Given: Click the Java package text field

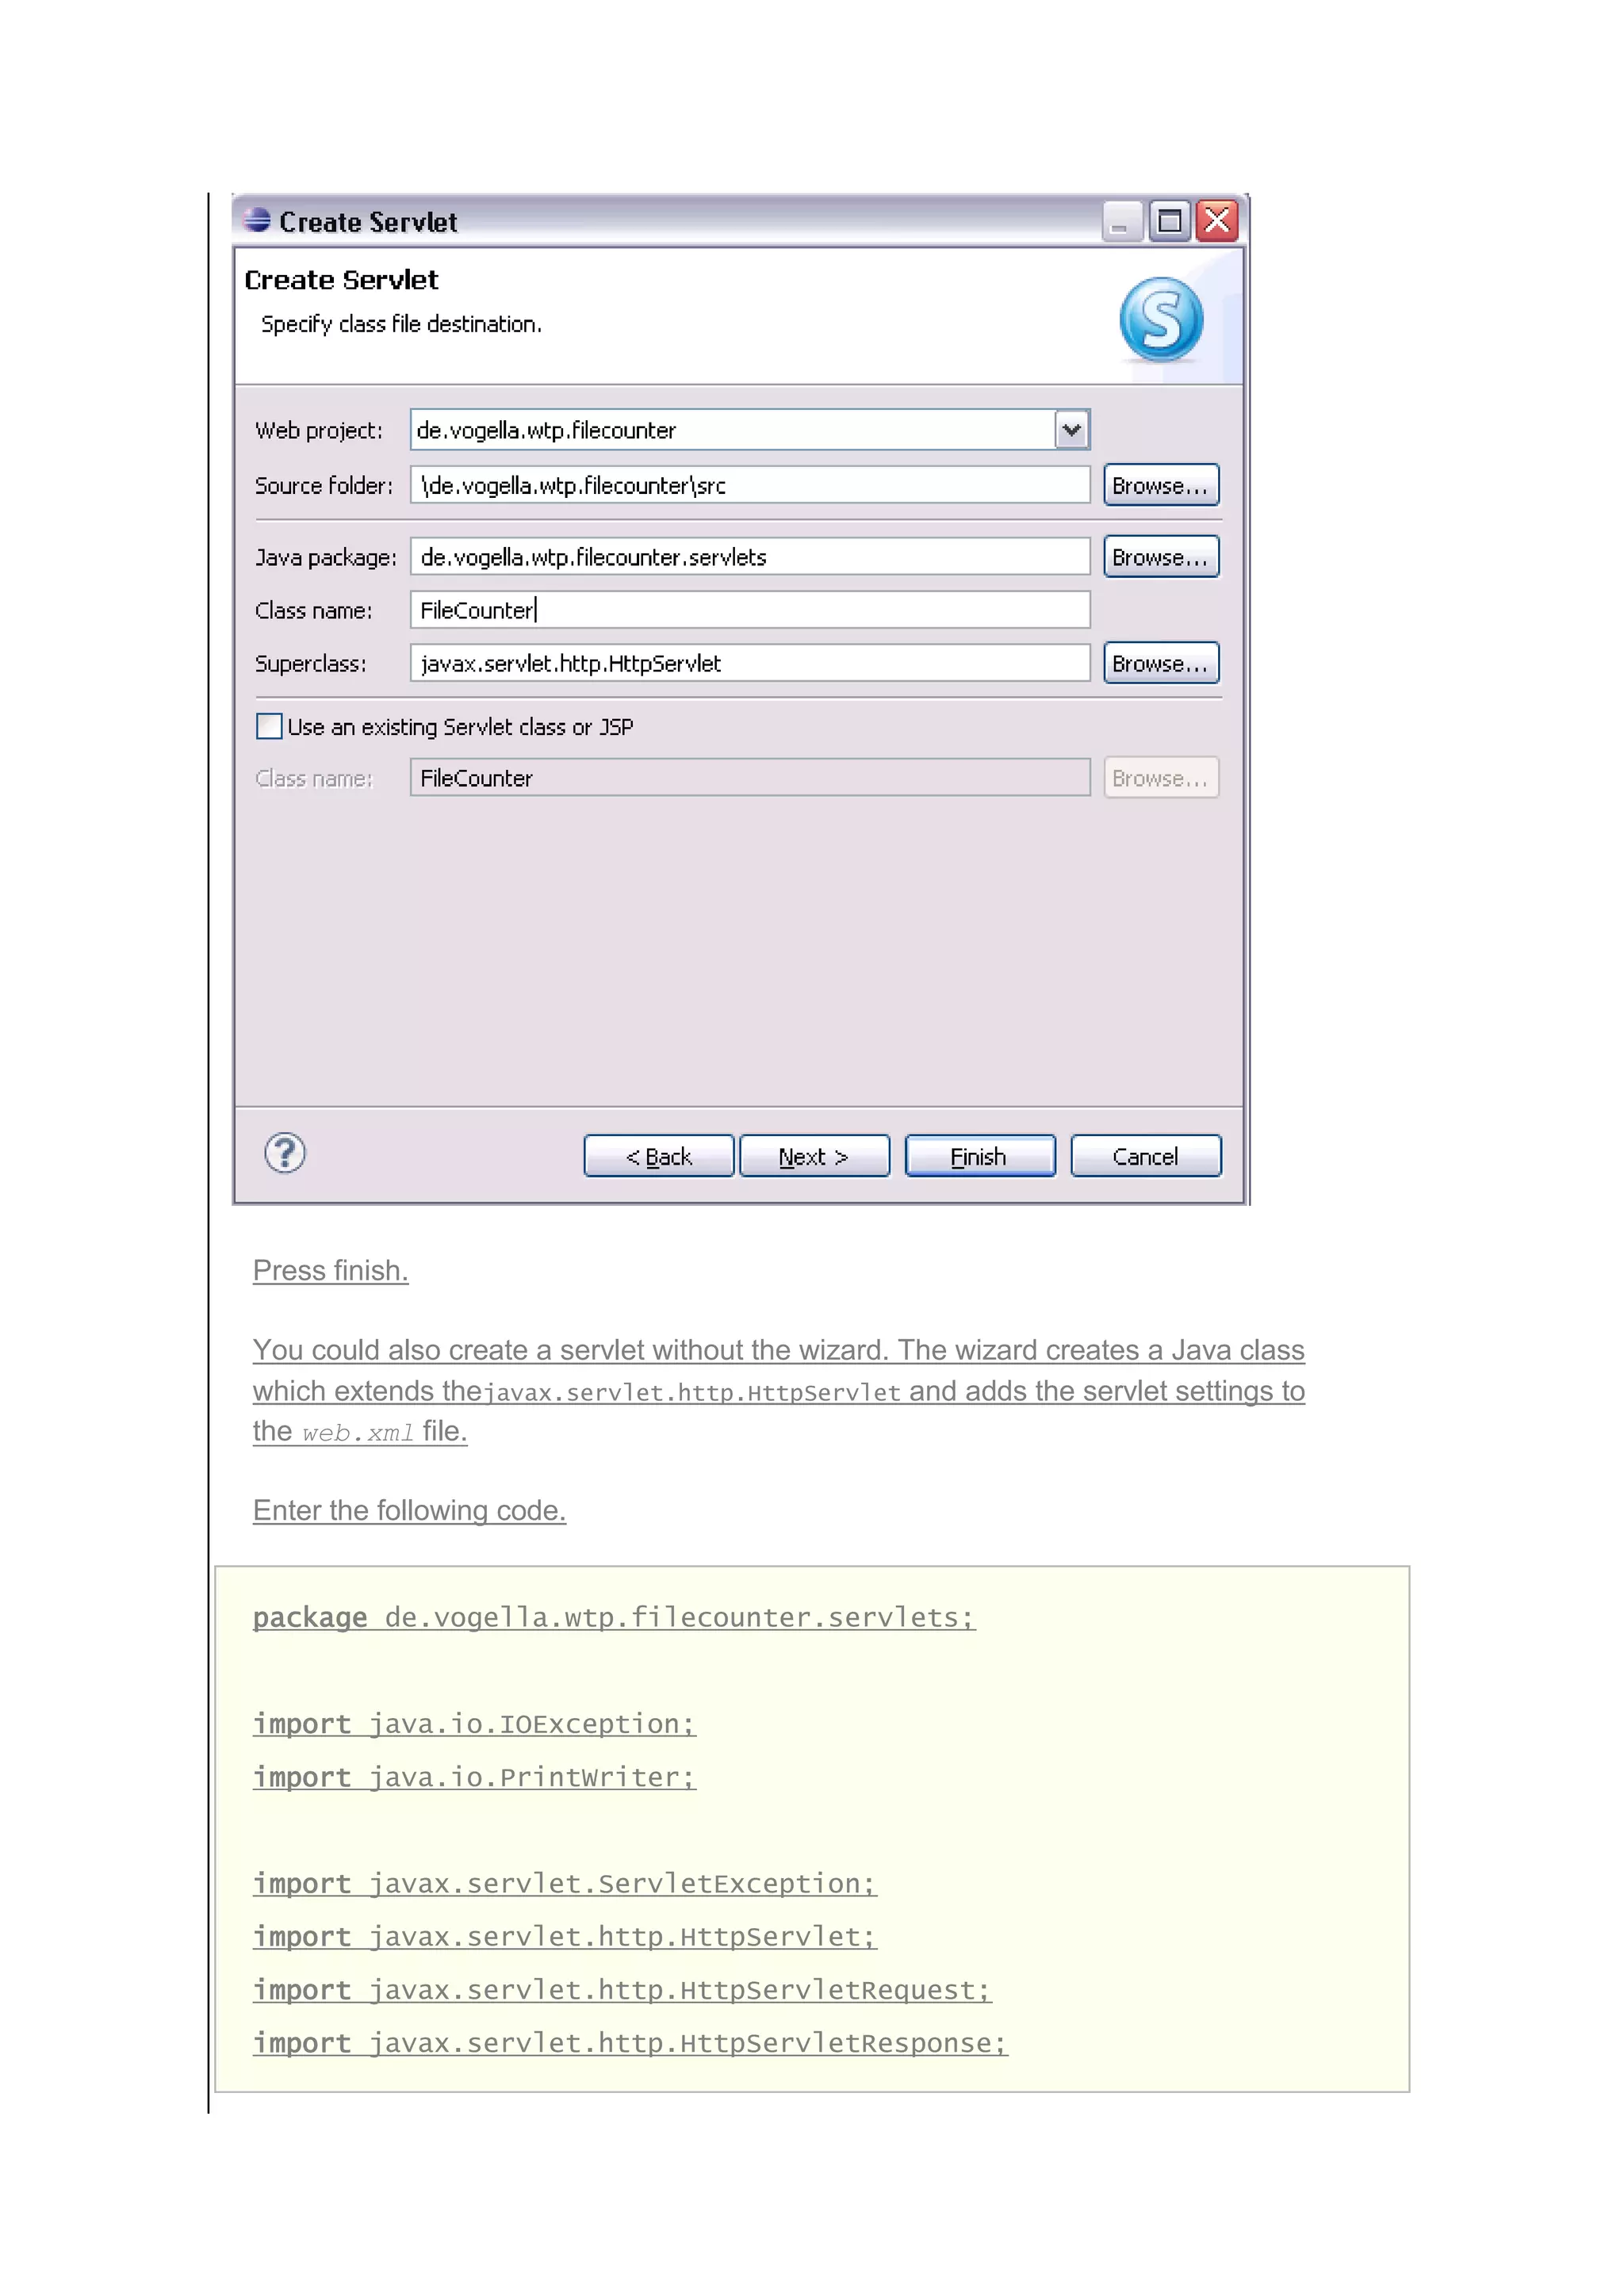Looking at the screenshot, I should 749,557.
